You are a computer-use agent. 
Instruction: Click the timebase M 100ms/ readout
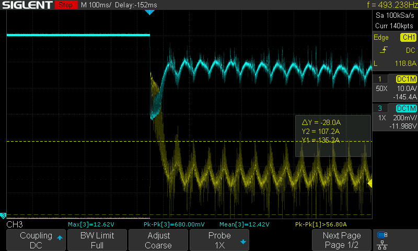96,5
